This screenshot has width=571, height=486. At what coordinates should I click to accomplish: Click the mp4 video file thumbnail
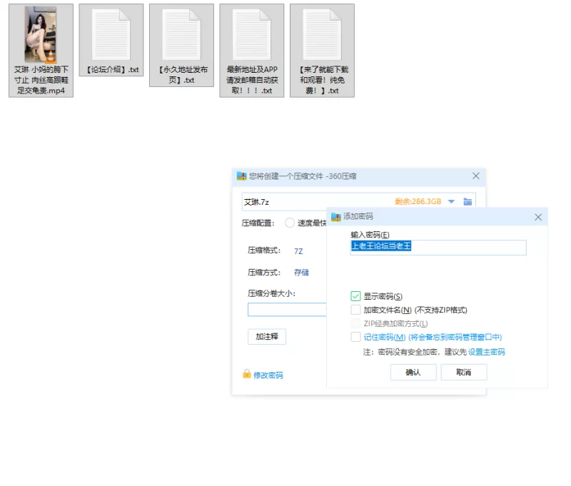(41, 34)
